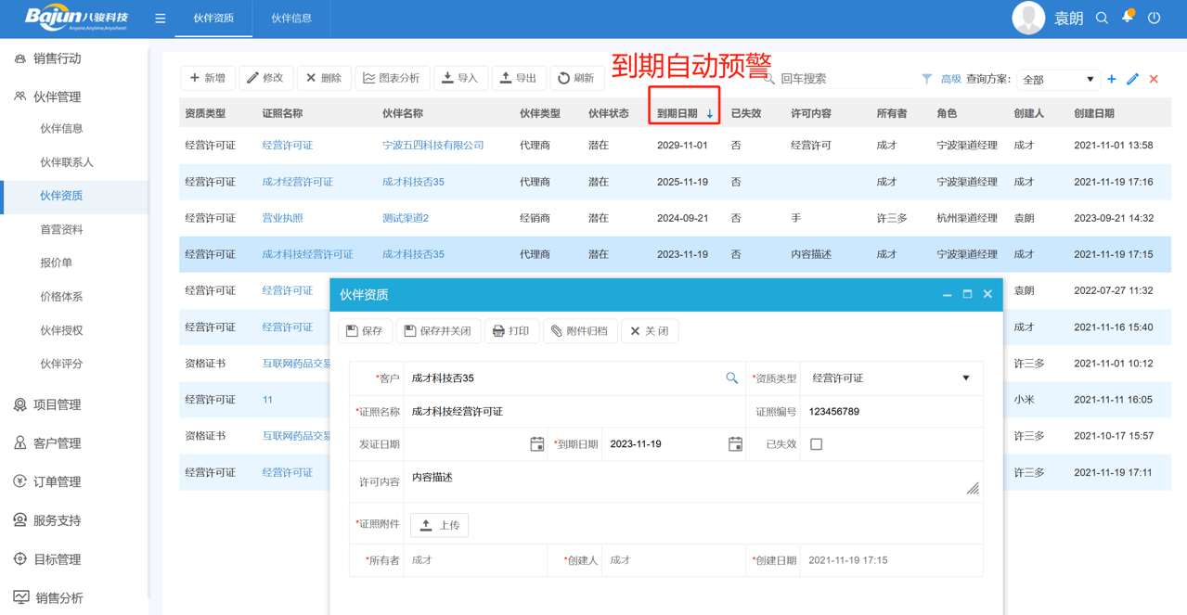The width and height of the screenshot is (1187, 615).
Task: Click the header search magnifier icon
Action: pos(1102,18)
